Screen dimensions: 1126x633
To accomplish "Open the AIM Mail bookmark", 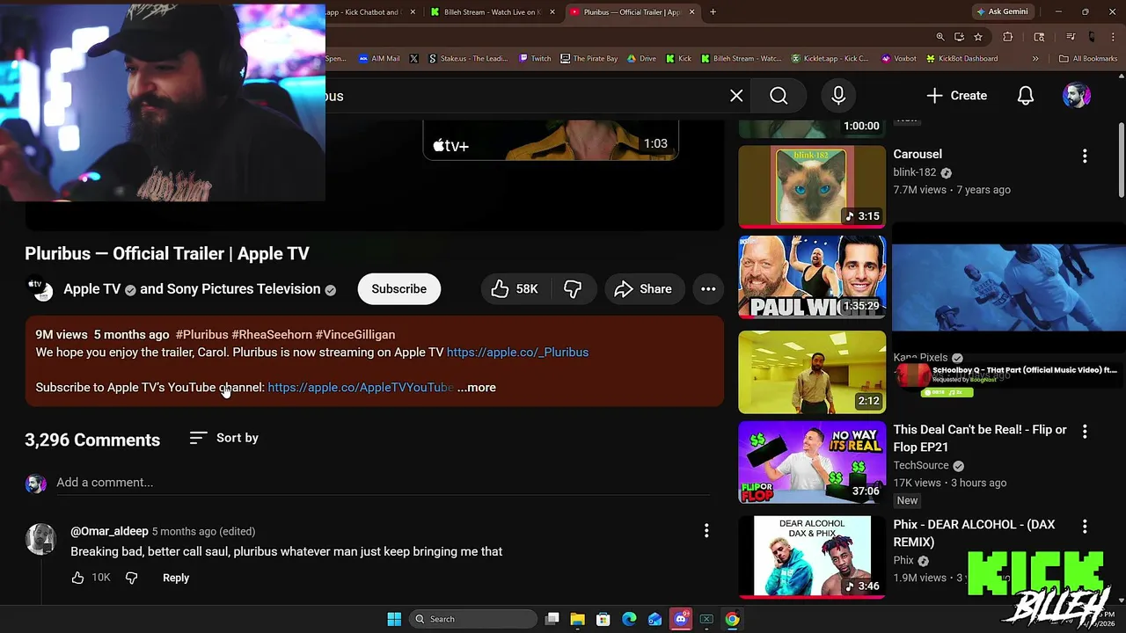I will [379, 59].
